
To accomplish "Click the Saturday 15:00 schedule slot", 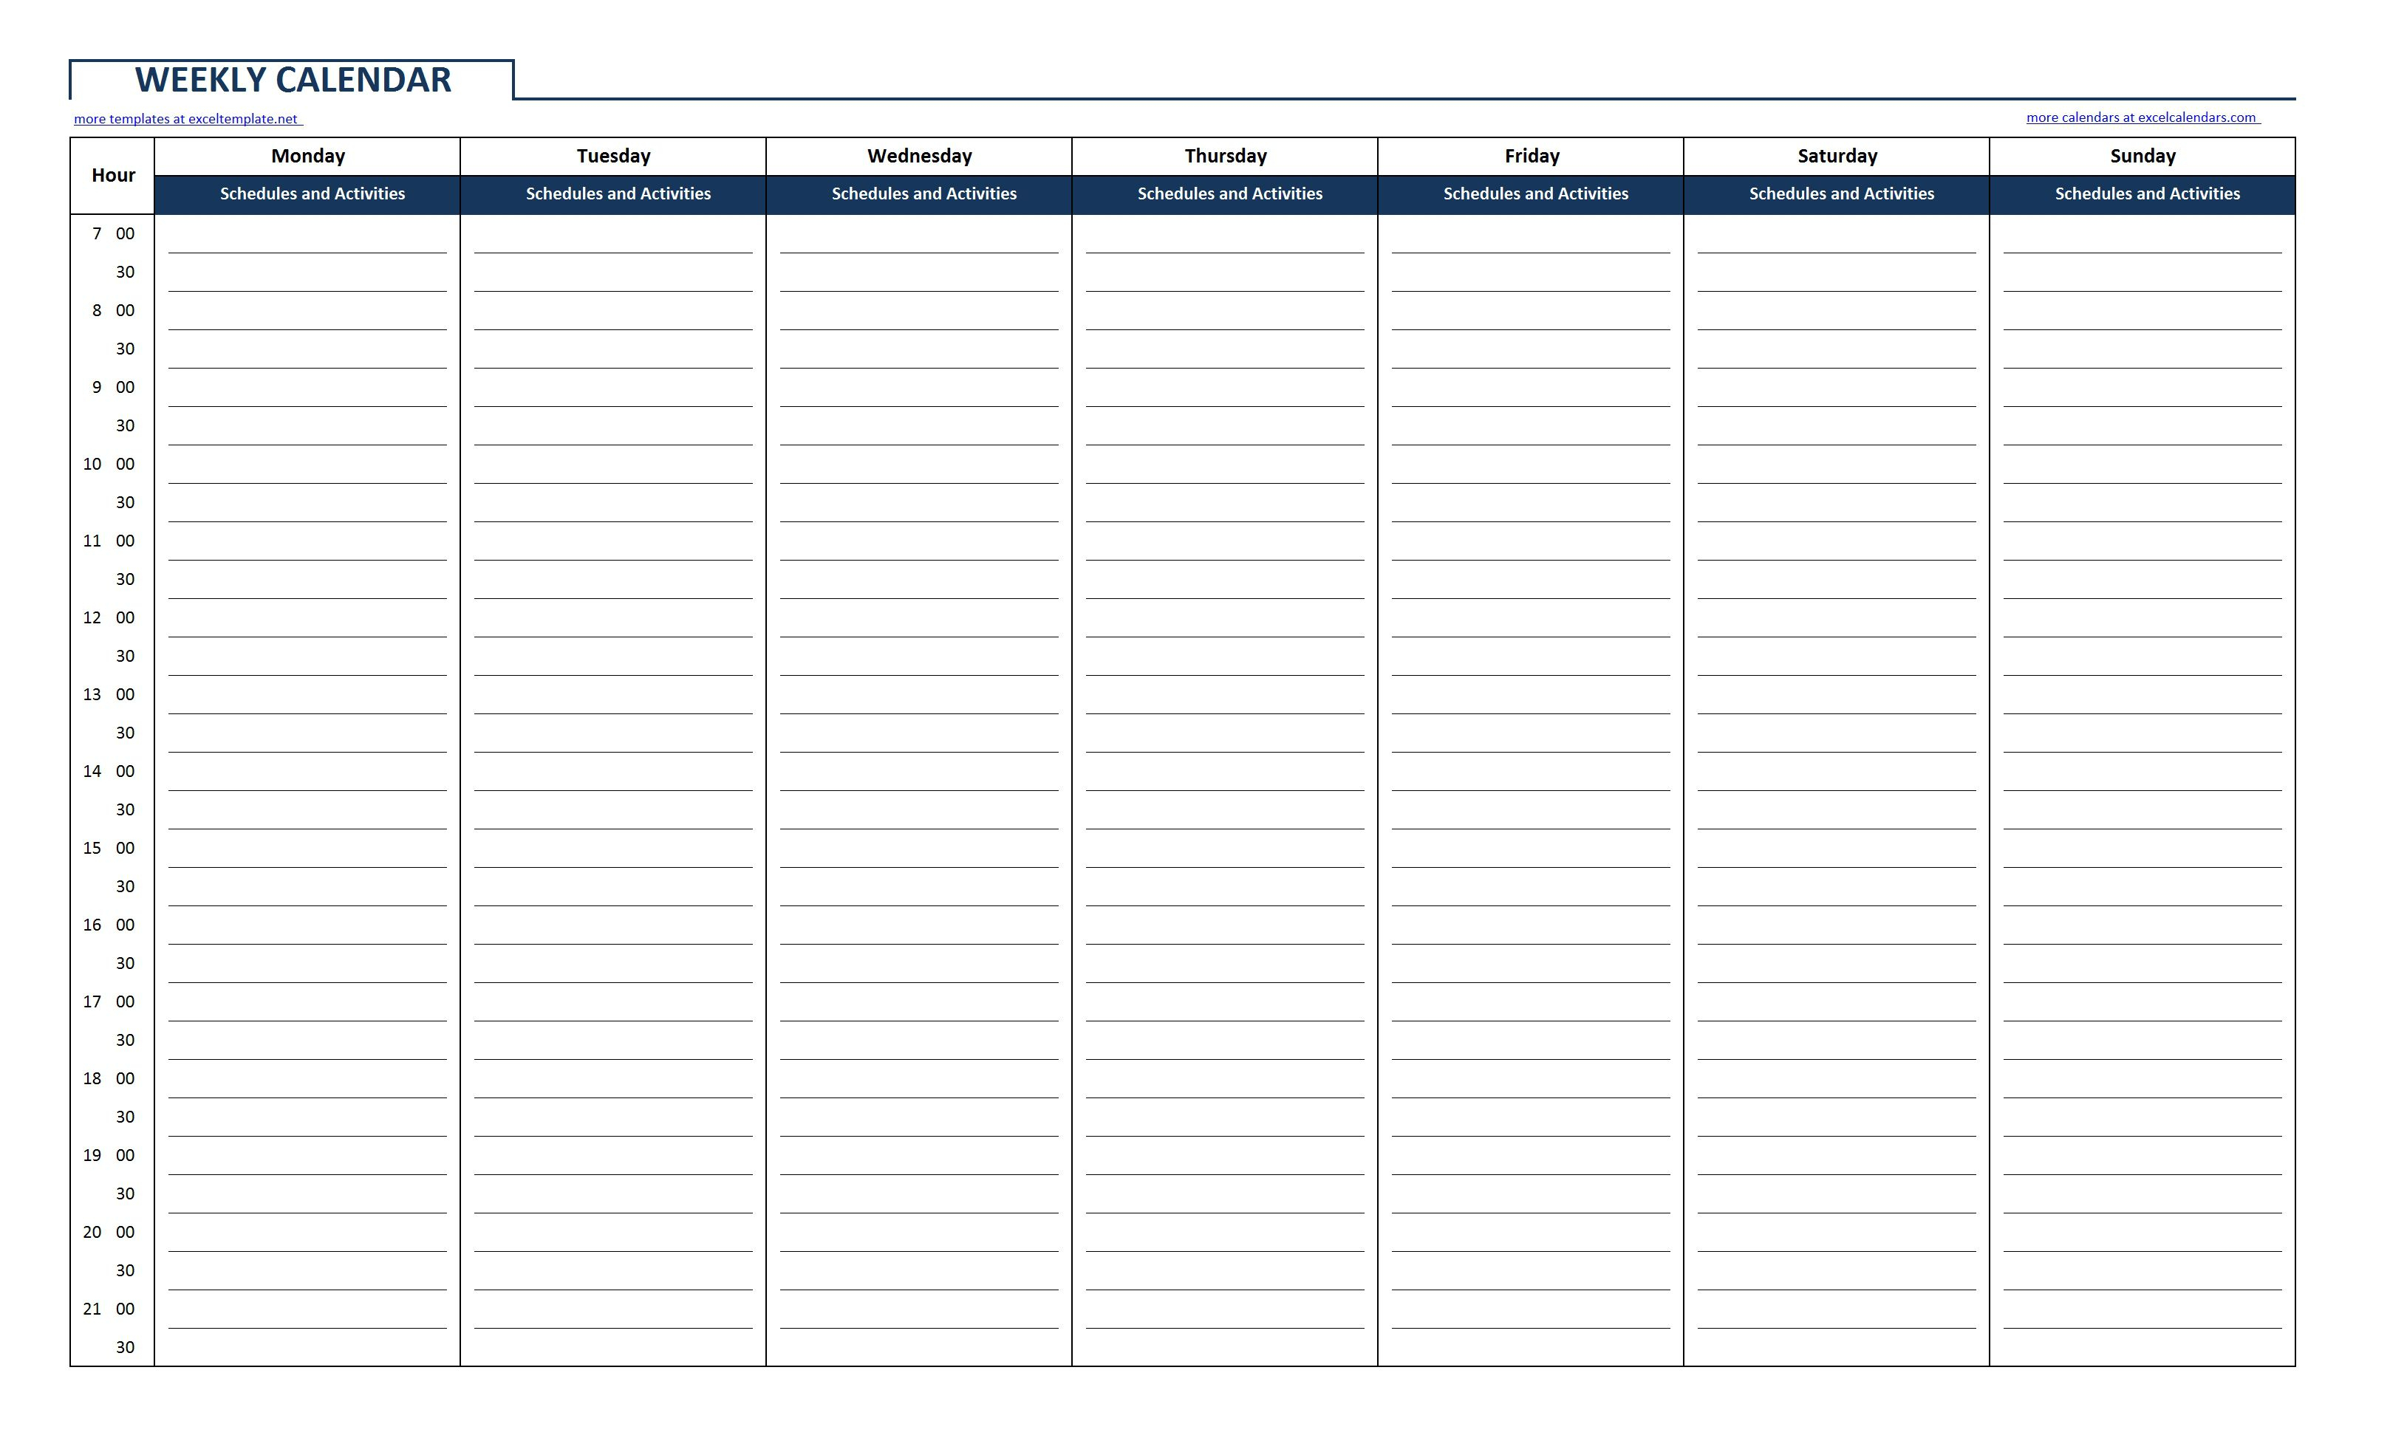I will (1840, 849).
